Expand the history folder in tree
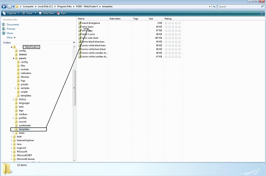266x176 pixels. point(13,99)
